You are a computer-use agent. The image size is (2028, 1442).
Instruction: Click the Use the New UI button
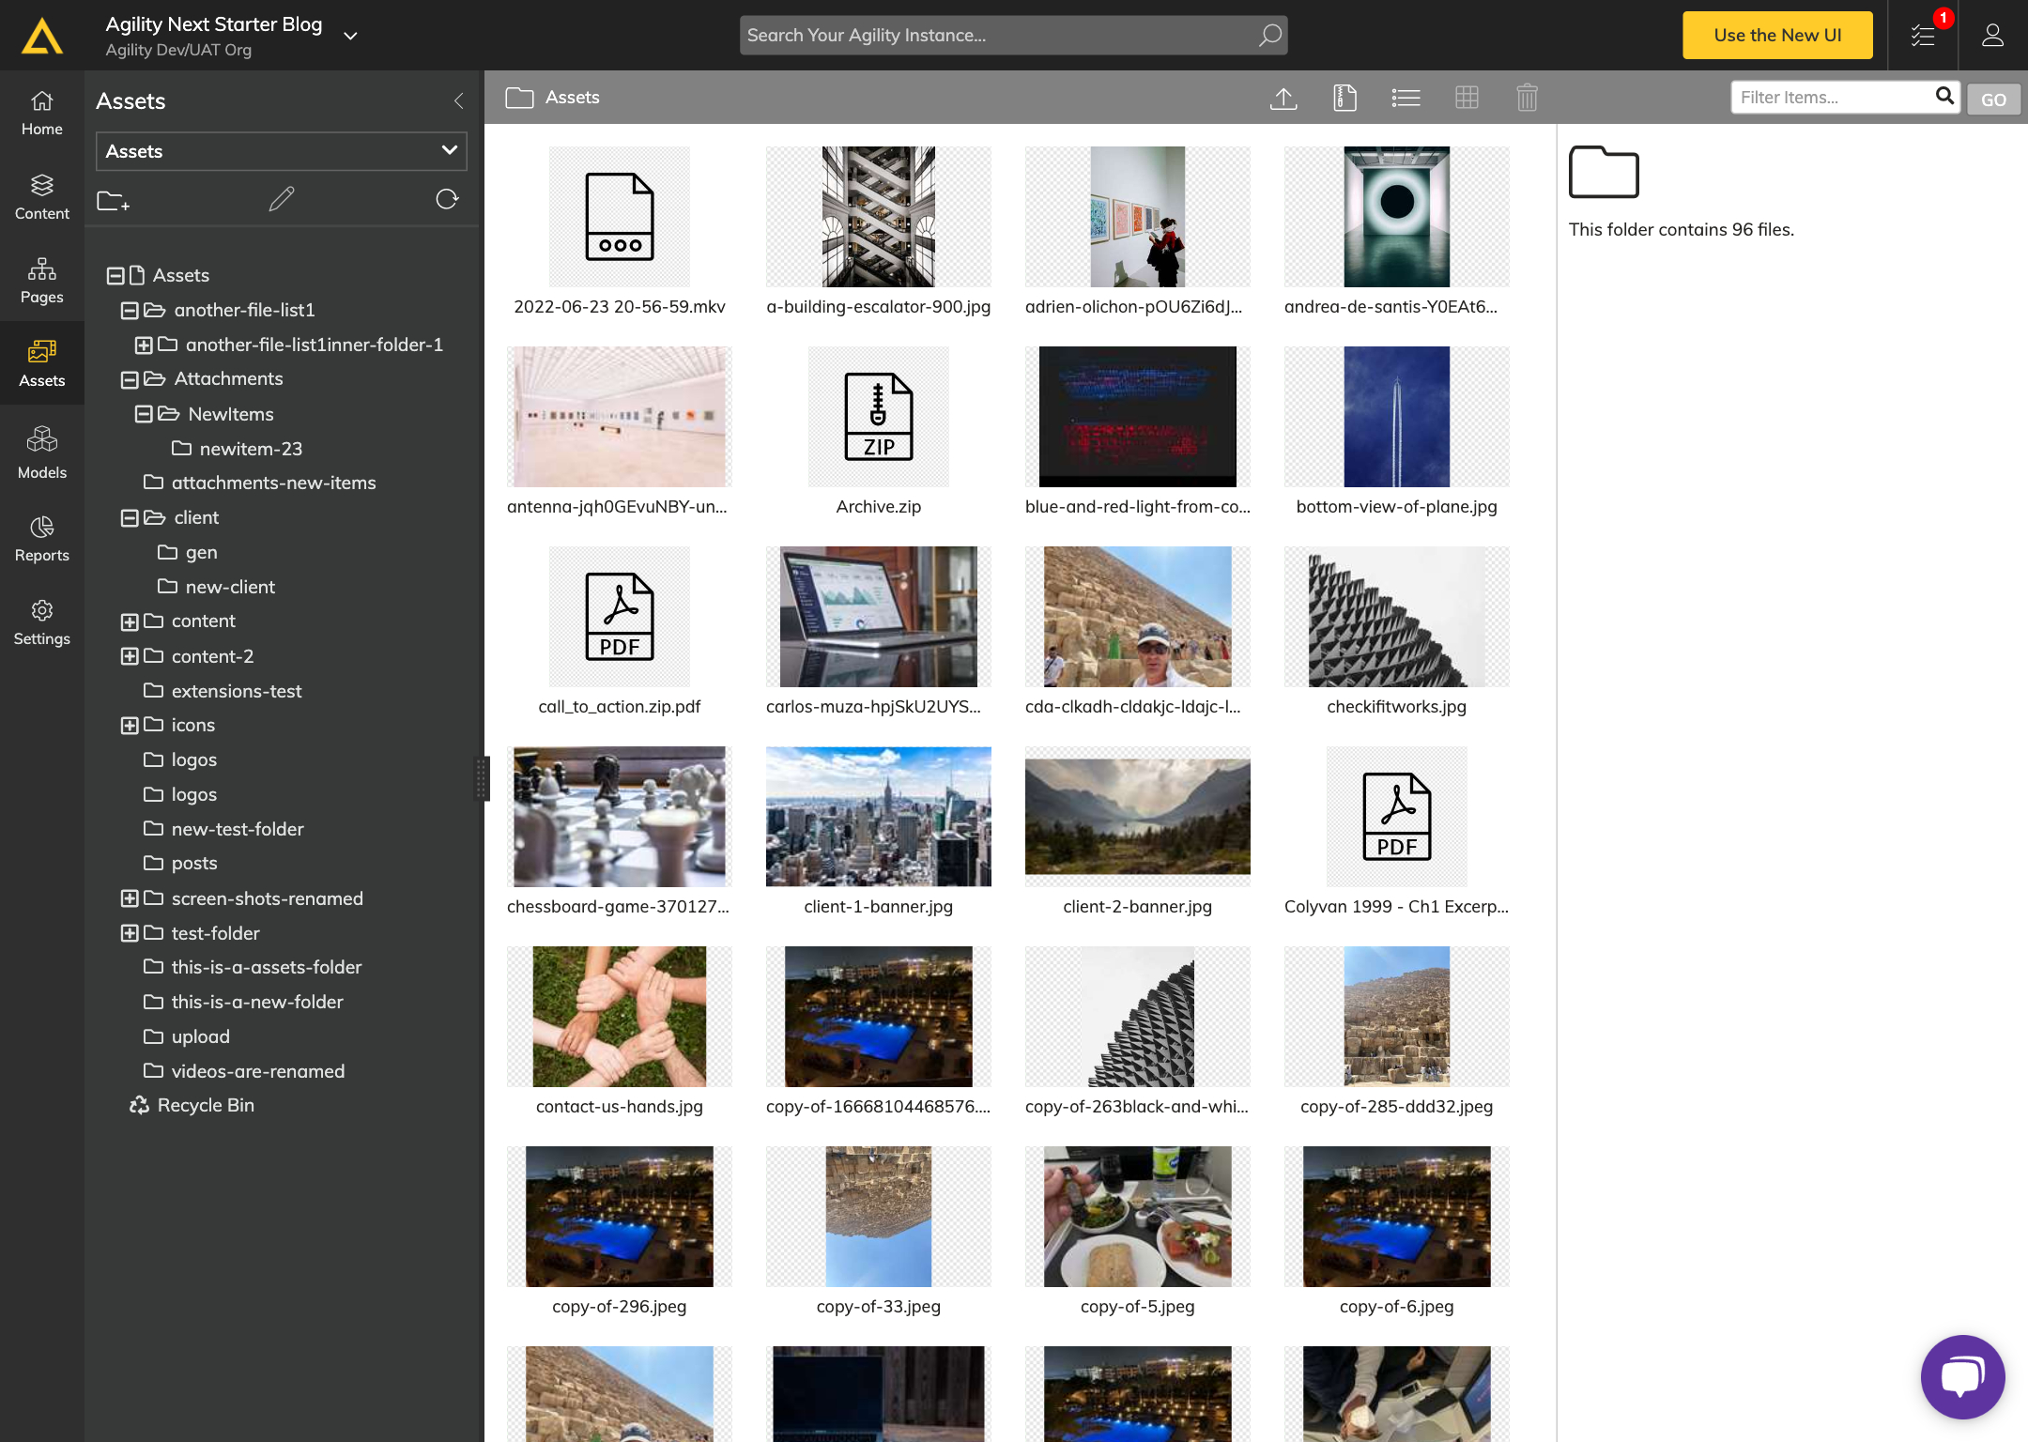1776,36
